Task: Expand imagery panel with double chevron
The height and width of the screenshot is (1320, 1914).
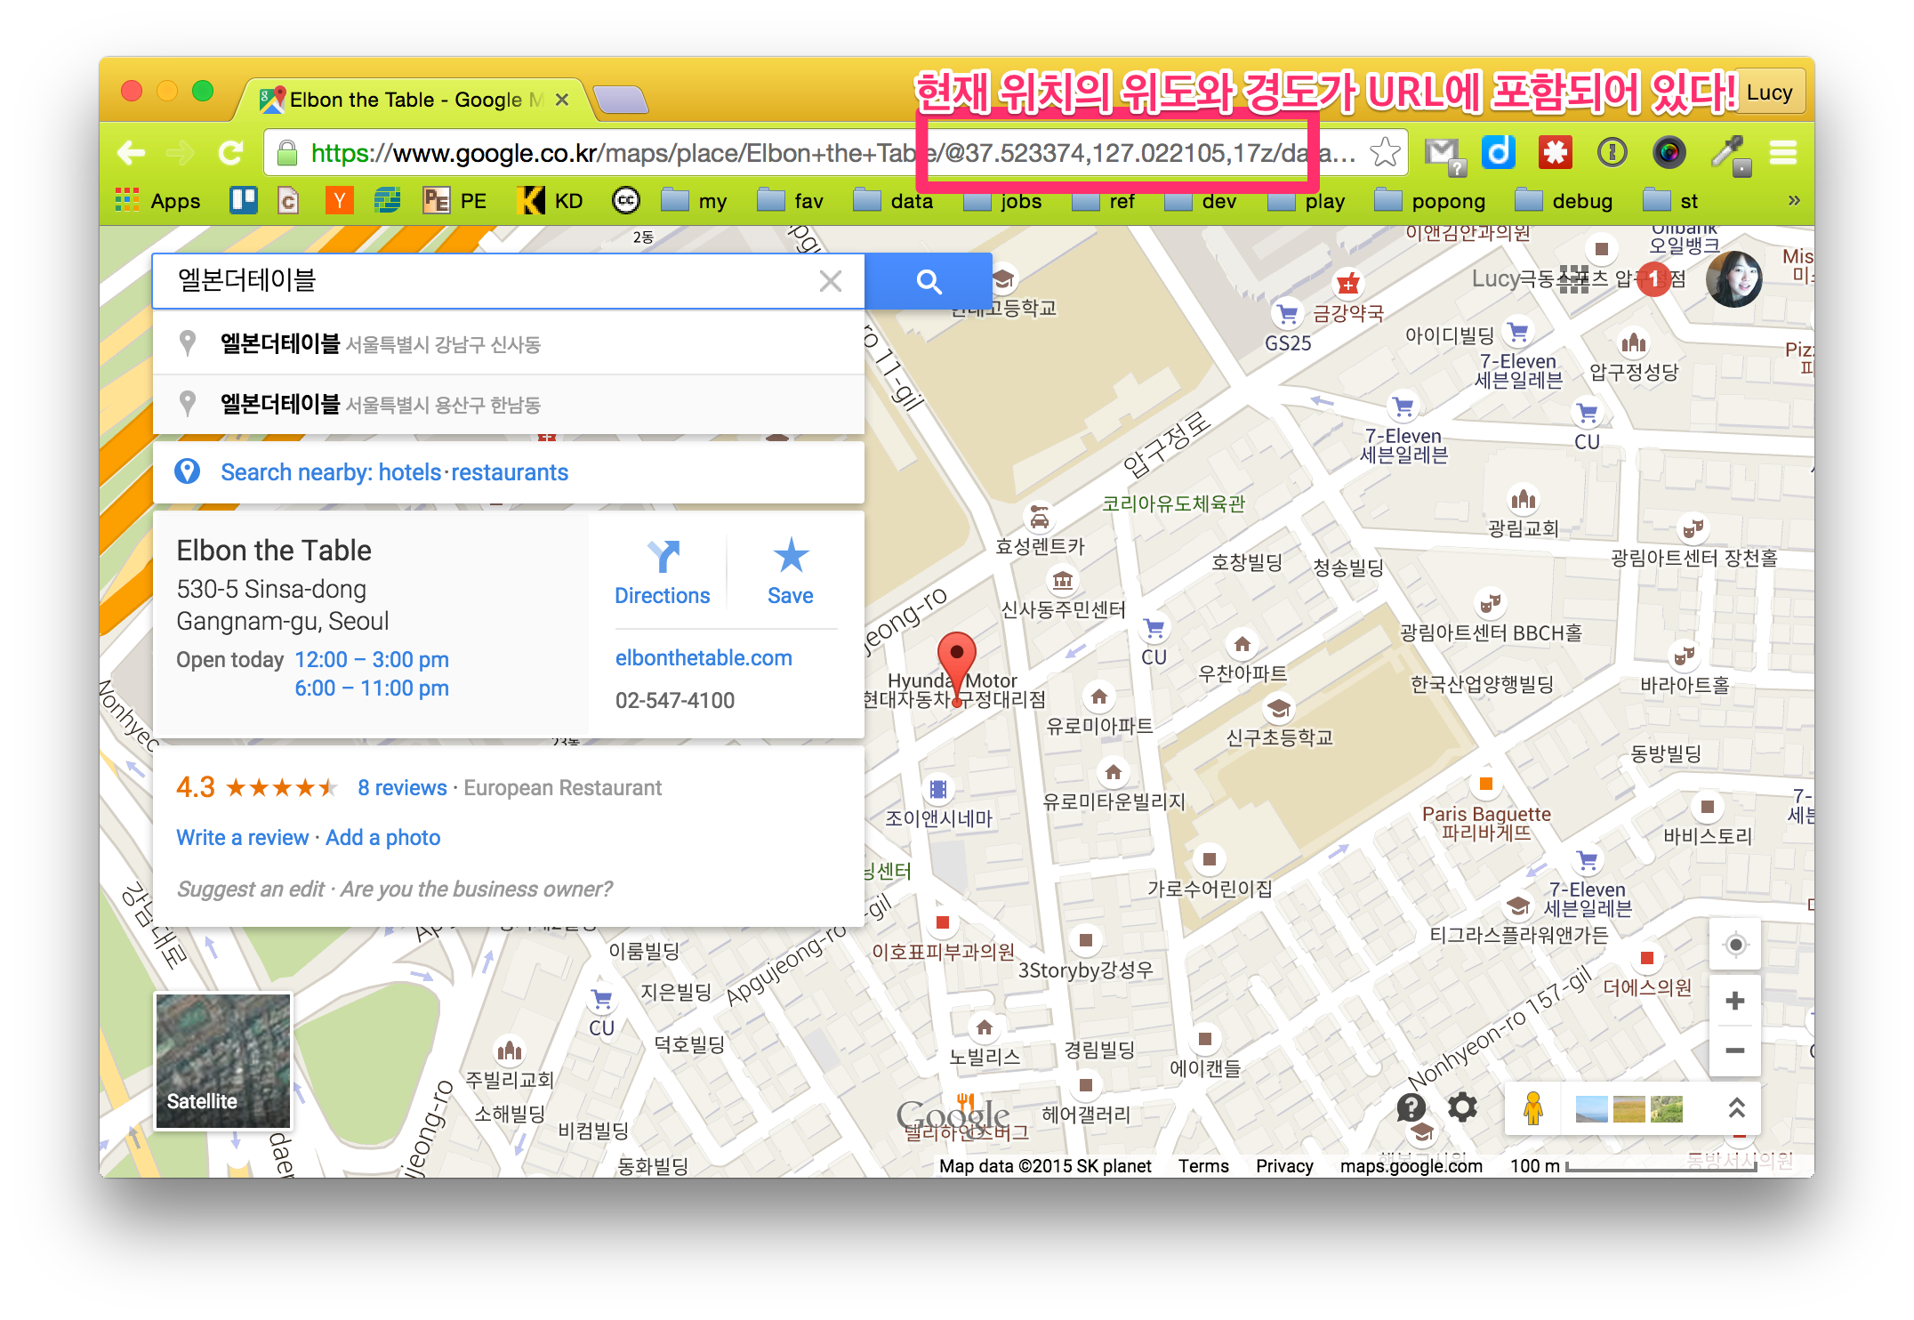Action: pyautogui.click(x=1736, y=1108)
